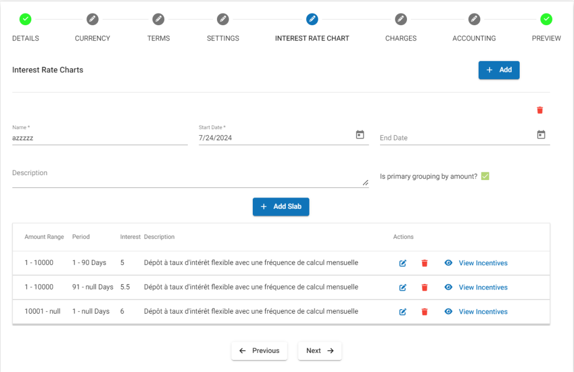The image size is (574, 372).
Task: Click the Previous button
Action: pos(259,351)
